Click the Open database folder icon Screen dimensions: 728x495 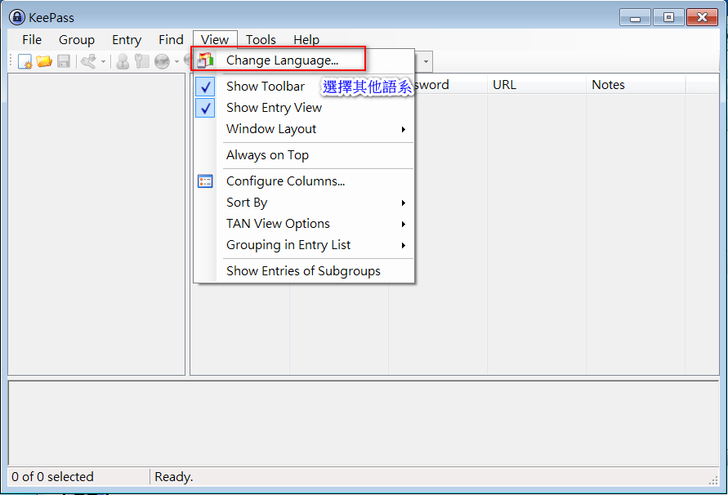pyautogui.click(x=44, y=61)
